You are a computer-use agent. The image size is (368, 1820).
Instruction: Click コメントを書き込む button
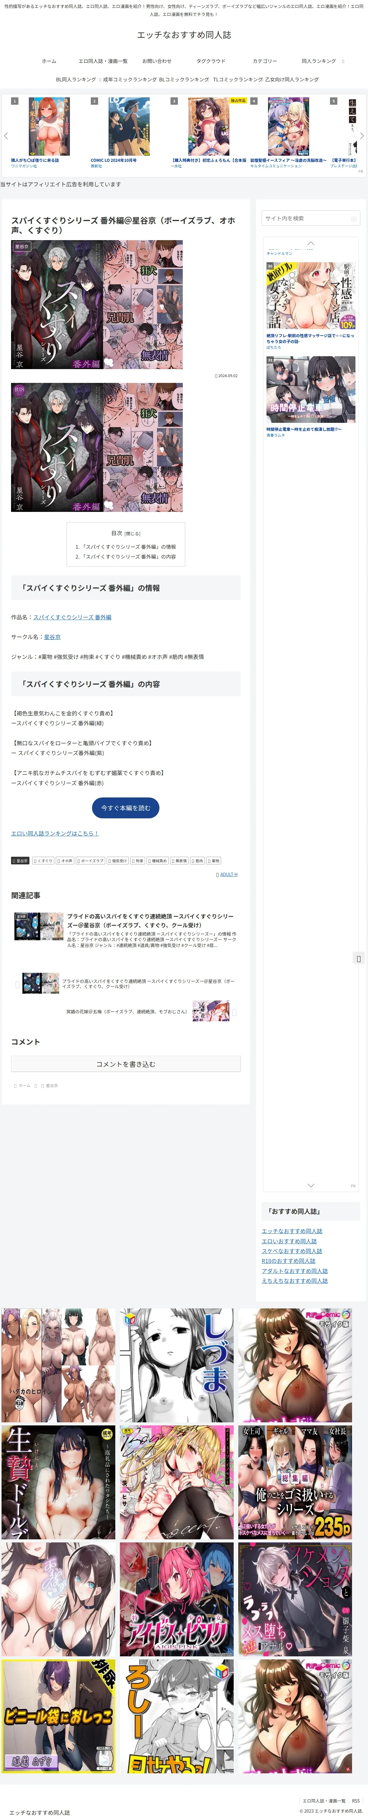(x=125, y=1063)
